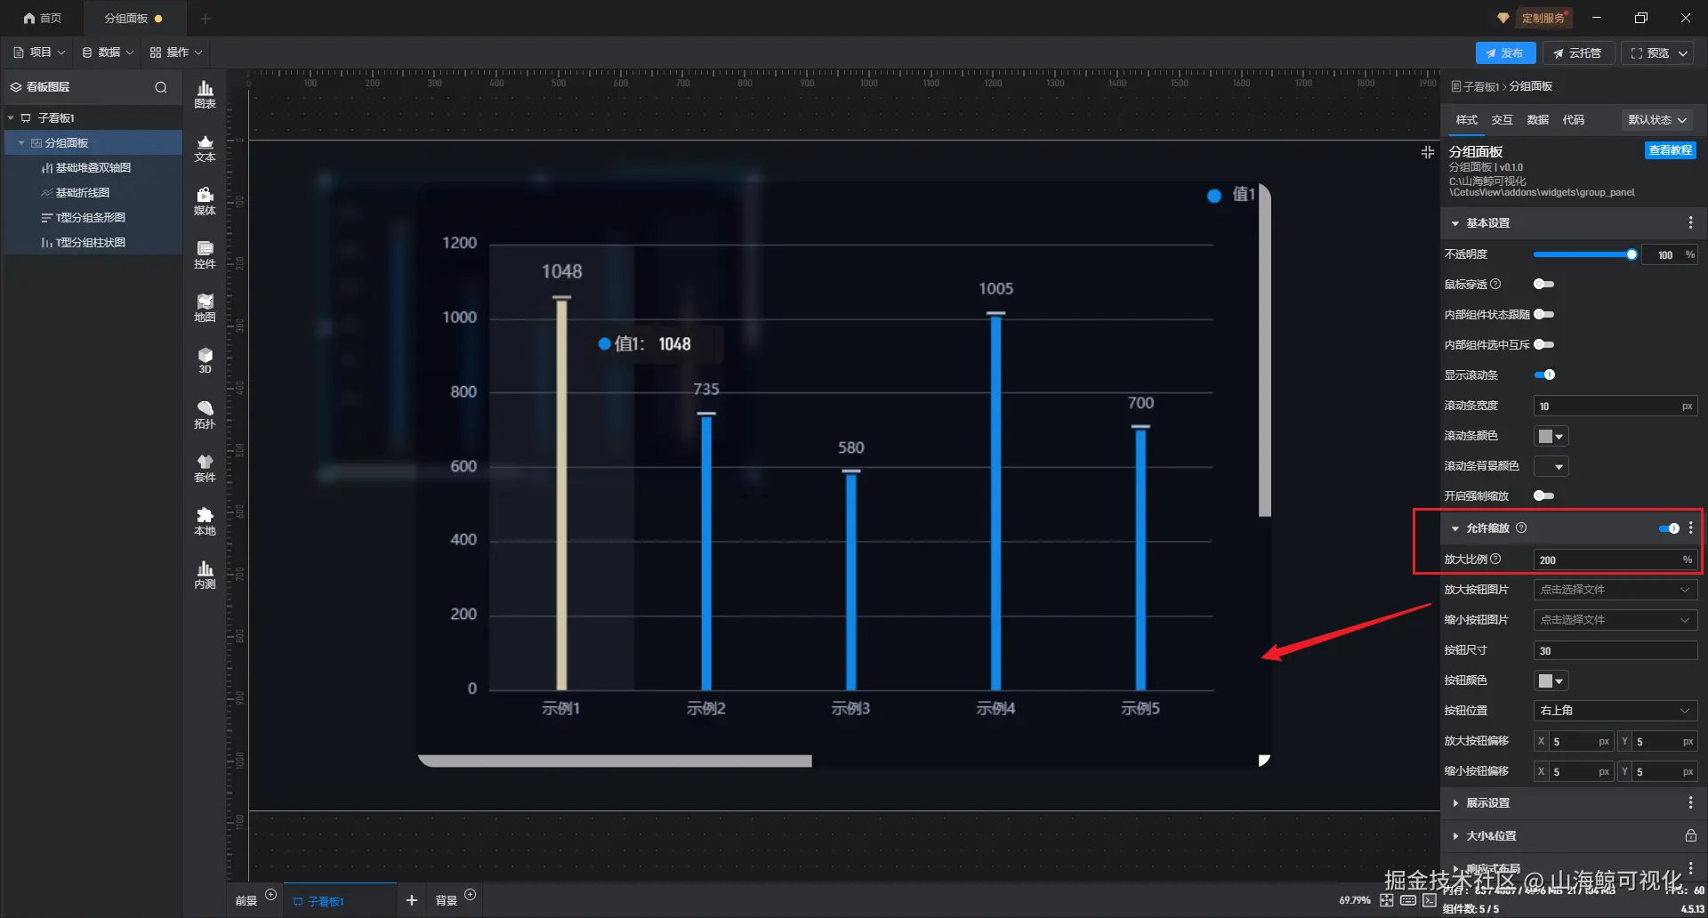Add a new 前景 foreground layer
The image size is (1708, 918).
[271, 895]
